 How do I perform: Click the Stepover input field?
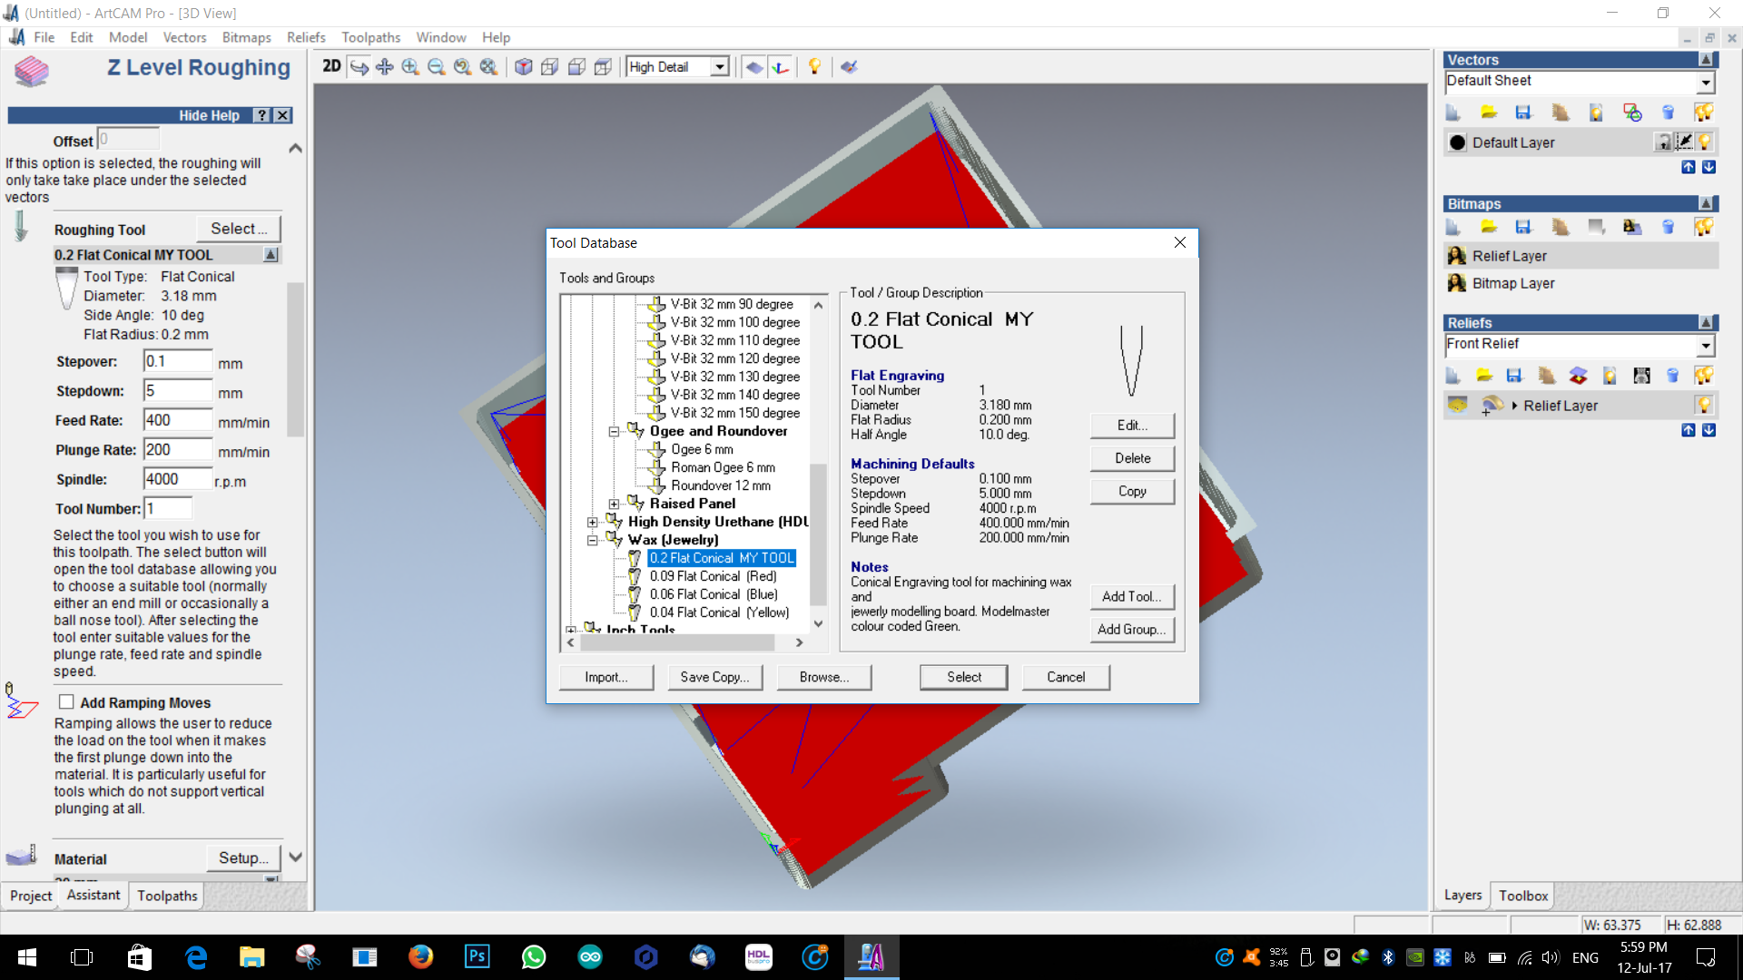click(x=178, y=361)
